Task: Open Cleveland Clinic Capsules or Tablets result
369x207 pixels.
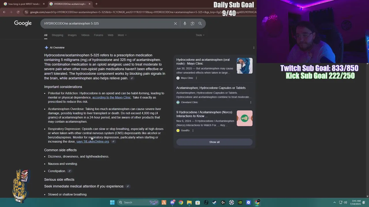Action: (211, 88)
